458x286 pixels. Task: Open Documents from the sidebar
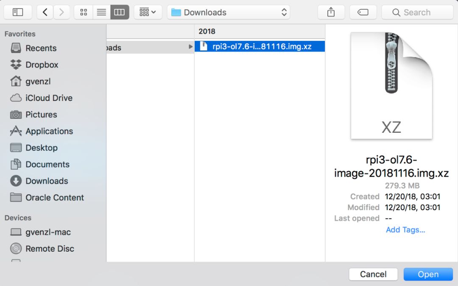(47, 165)
